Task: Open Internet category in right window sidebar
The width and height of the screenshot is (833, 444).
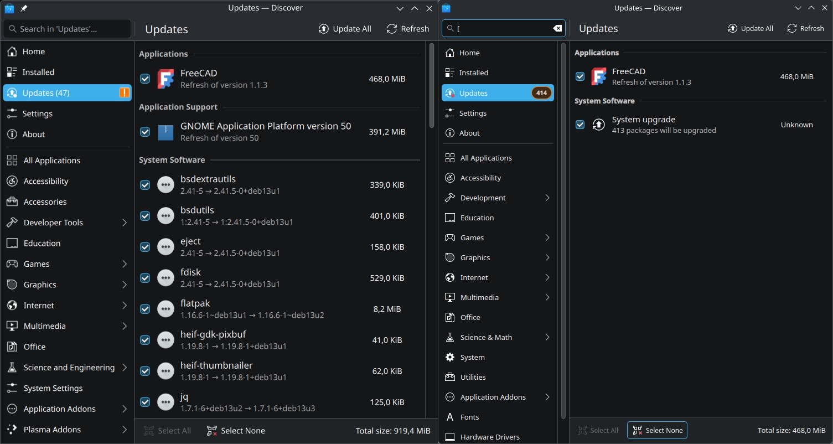Action: [498, 277]
